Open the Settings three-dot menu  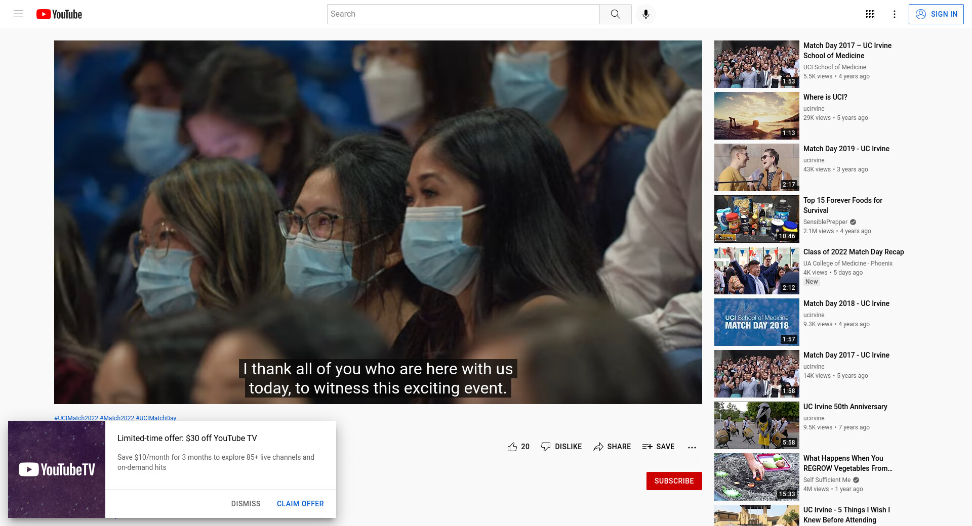[895, 14]
